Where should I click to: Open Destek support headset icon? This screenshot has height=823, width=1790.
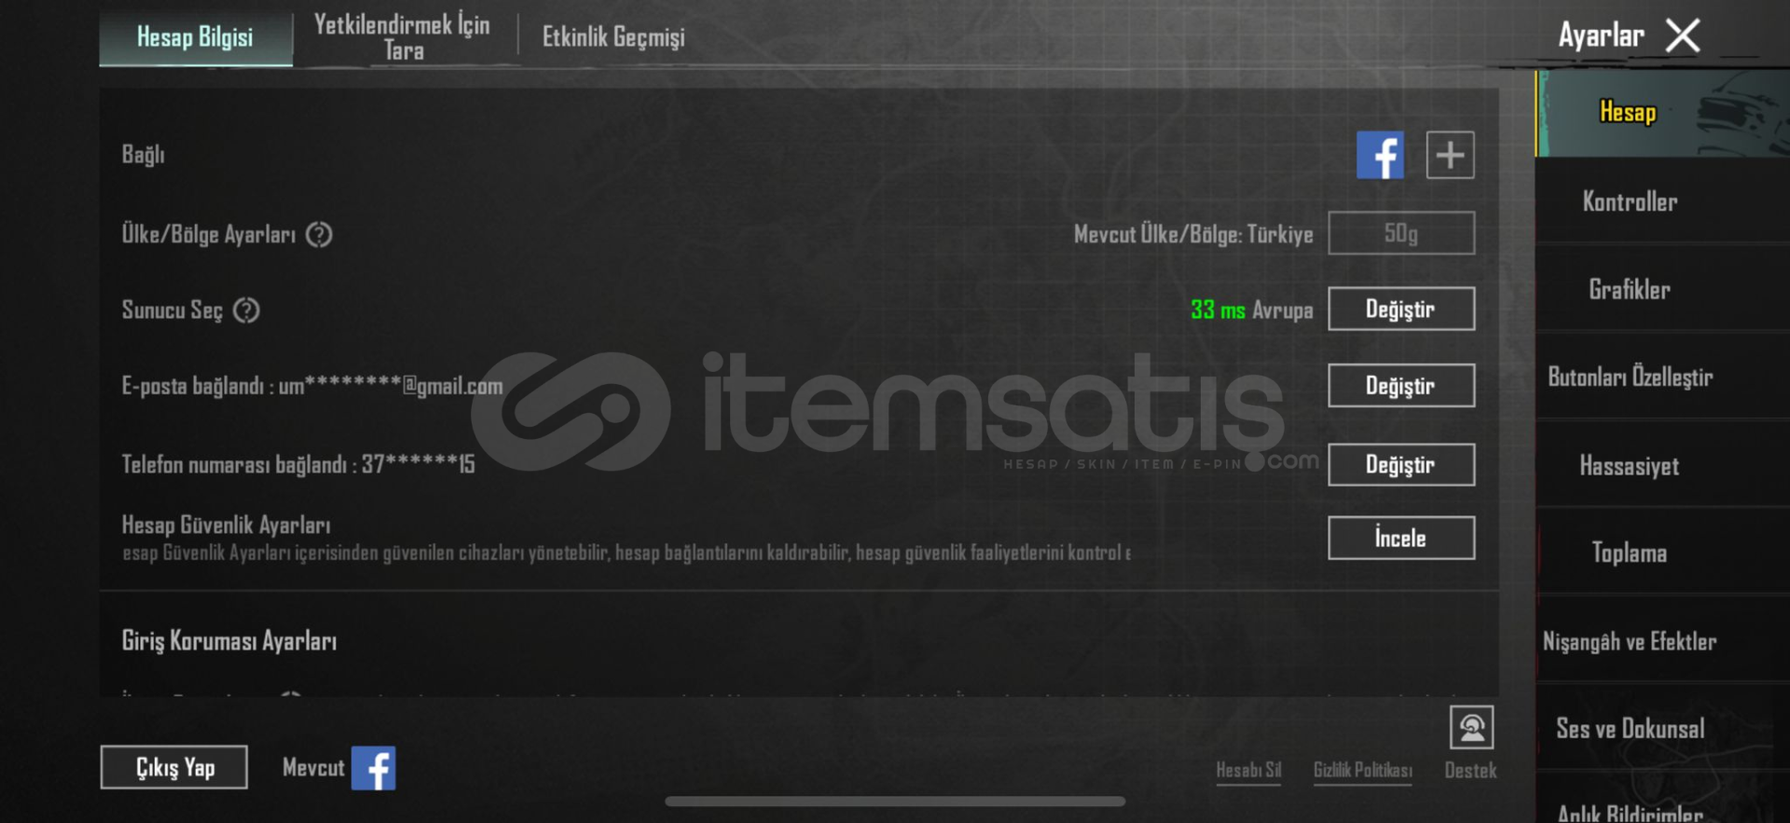coord(1471,727)
